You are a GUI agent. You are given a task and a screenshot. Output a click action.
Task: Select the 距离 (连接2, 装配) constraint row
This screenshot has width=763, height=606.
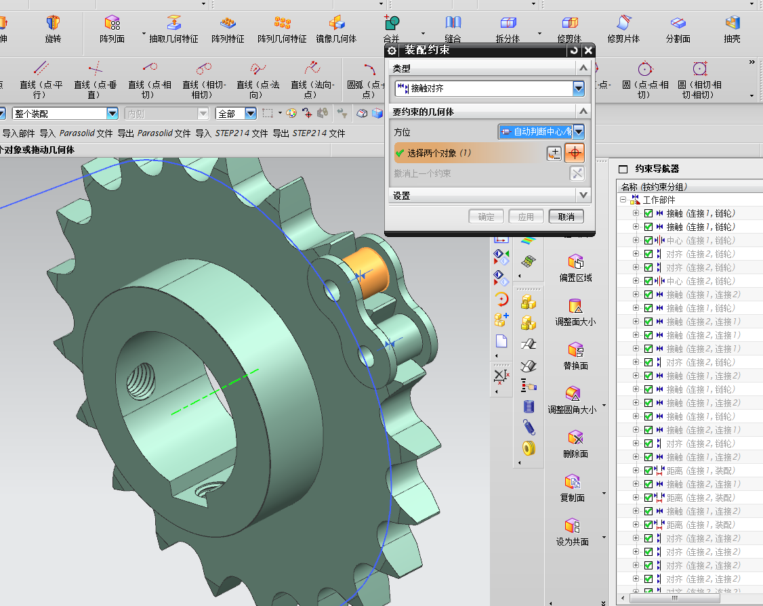(x=701, y=498)
